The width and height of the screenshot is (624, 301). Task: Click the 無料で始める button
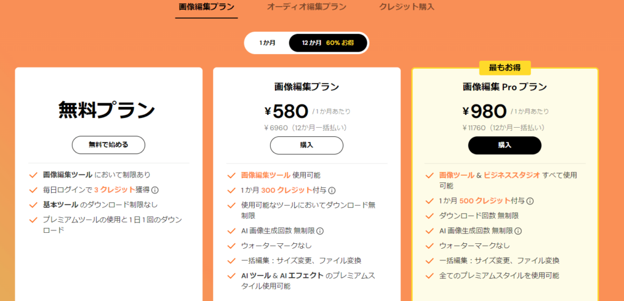click(108, 145)
